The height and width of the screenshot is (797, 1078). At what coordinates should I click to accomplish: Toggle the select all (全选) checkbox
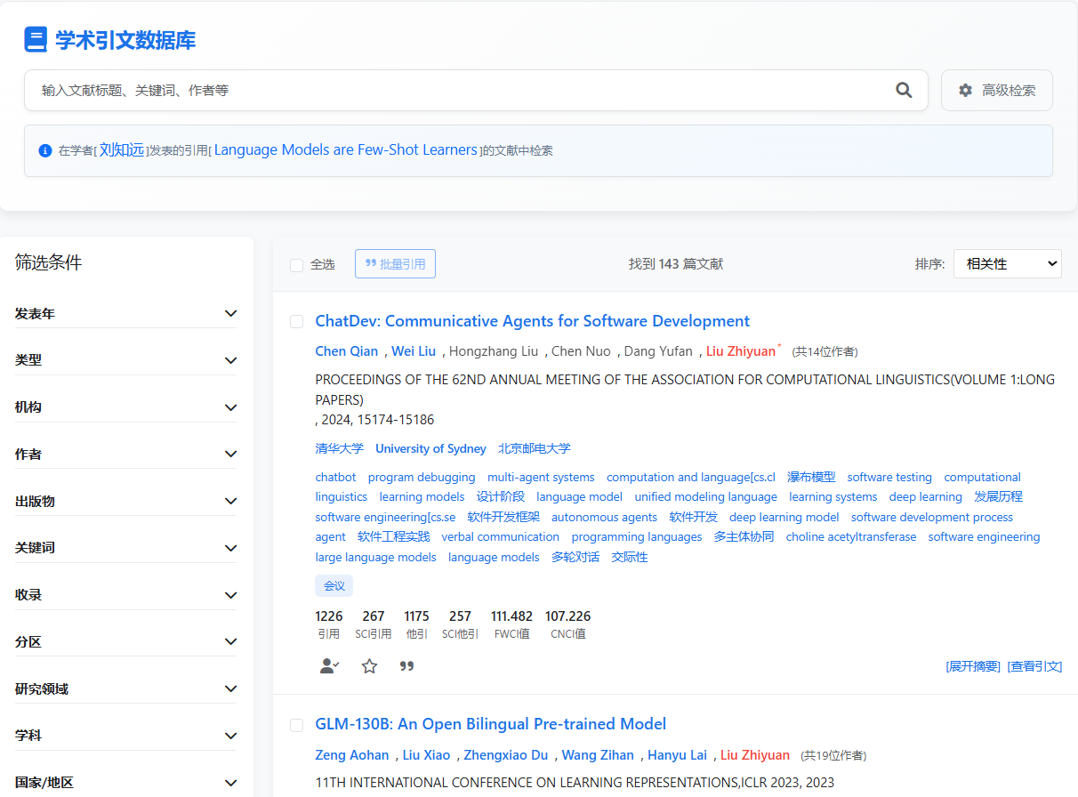pos(297,264)
